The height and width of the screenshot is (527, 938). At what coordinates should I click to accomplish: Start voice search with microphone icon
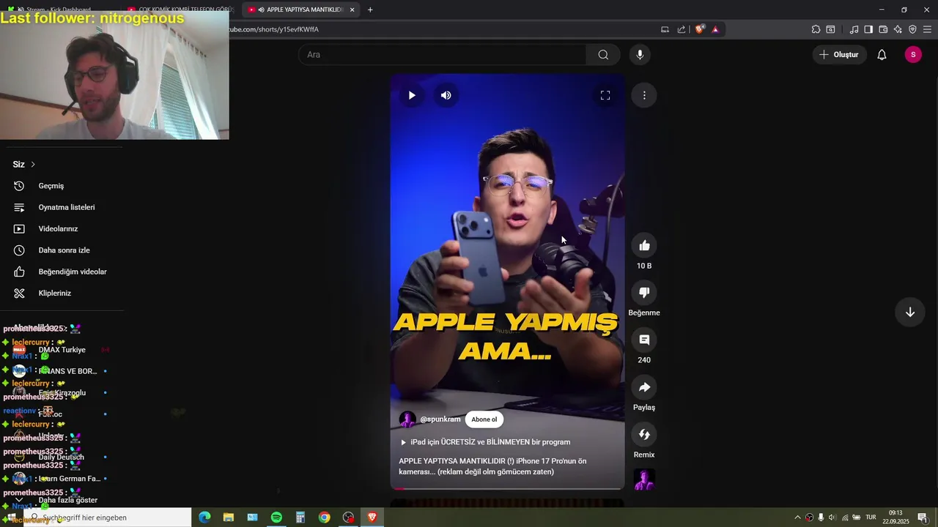(640, 55)
